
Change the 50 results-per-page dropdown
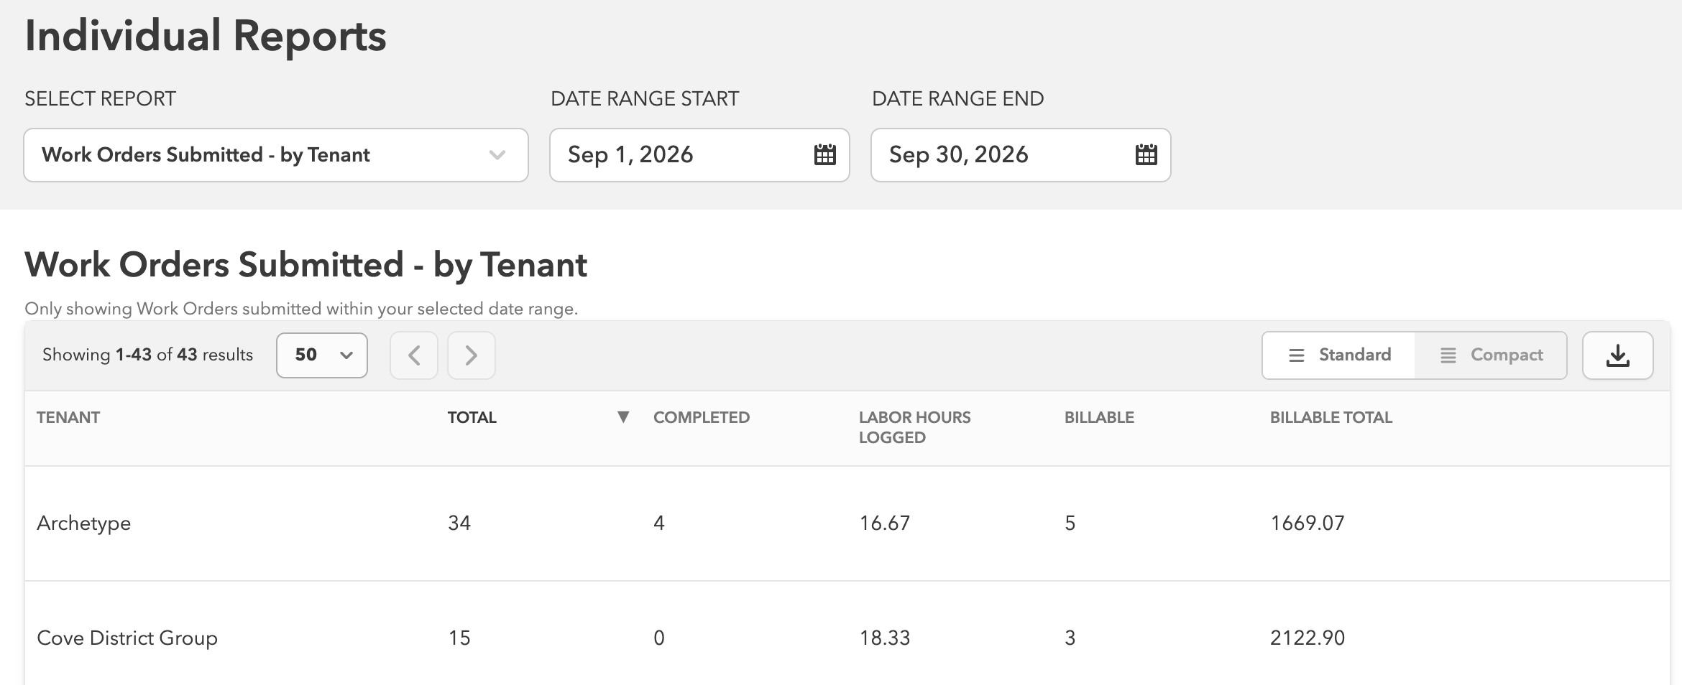pyautogui.click(x=322, y=355)
